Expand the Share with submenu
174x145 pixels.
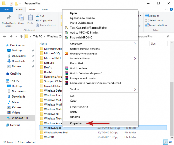tap(101, 44)
